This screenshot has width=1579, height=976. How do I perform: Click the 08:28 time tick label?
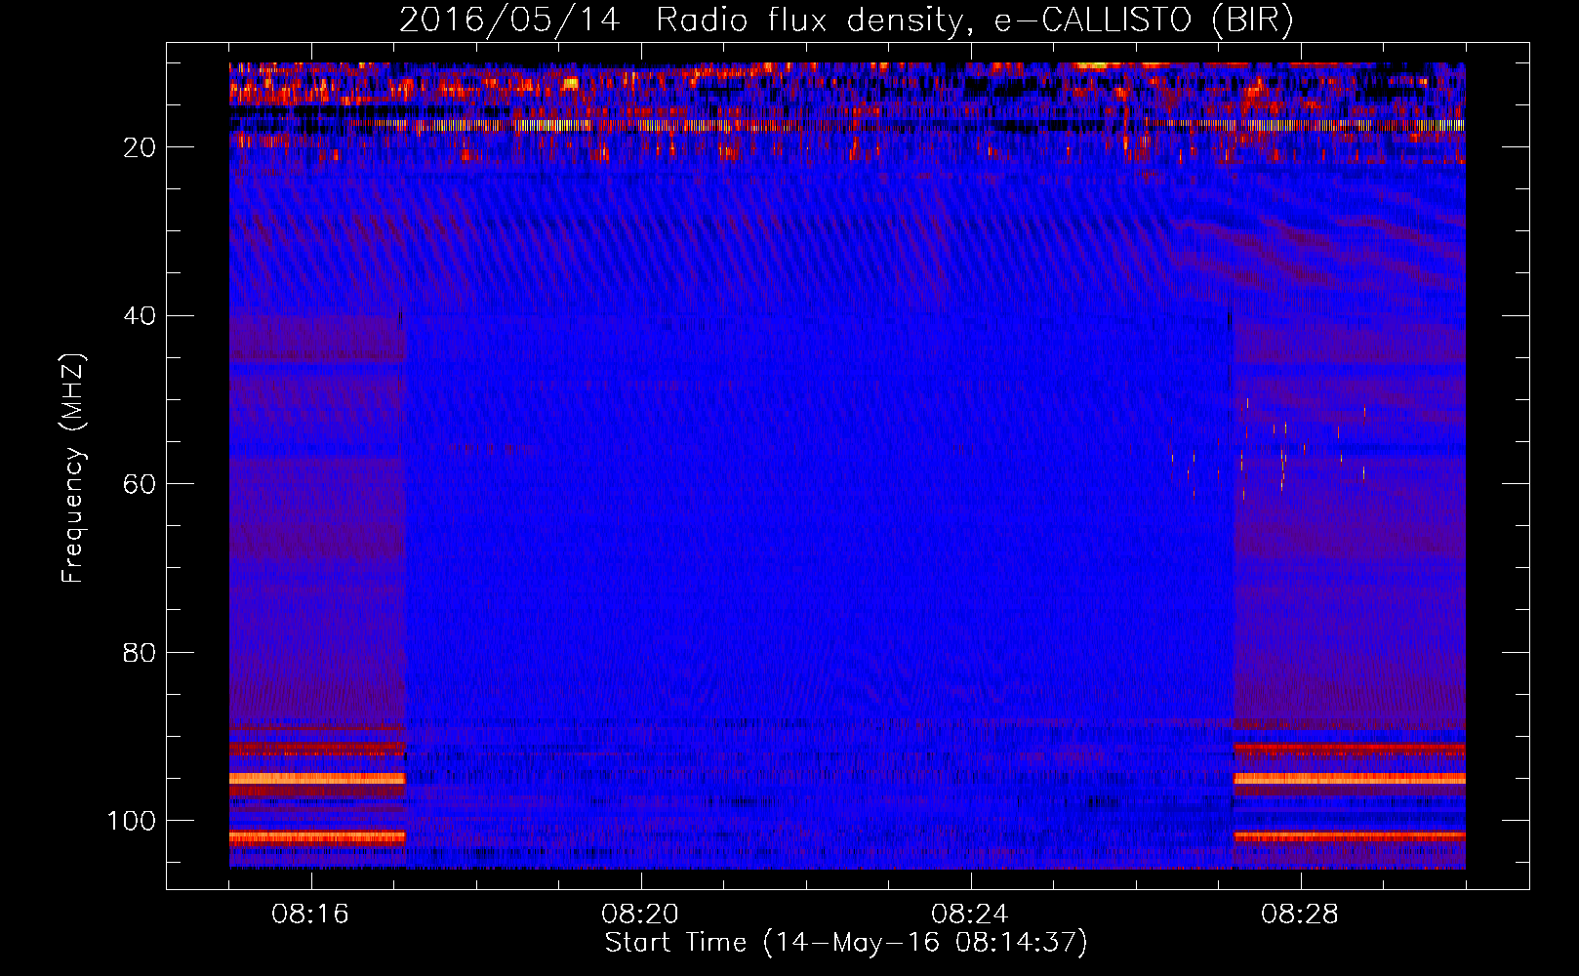pyautogui.click(x=1299, y=915)
